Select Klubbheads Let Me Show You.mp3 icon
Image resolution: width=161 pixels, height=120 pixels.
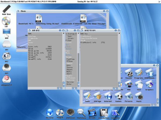click(x=83, y=18)
